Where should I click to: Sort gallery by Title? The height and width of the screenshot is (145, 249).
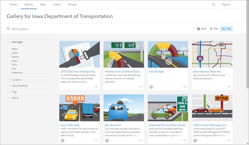coord(214,29)
